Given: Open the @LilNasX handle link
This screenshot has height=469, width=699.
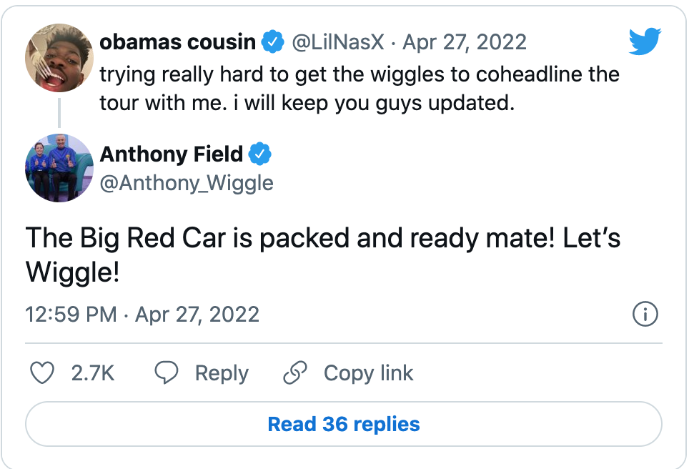Looking at the screenshot, I should pyautogui.click(x=339, y=42).
